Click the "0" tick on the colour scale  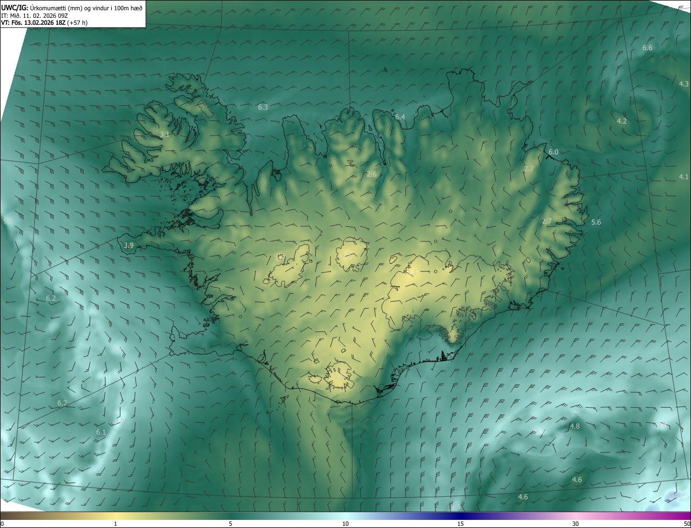[x=2, y=524]
